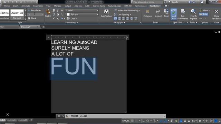Click the workspace switching gear icon
Viewport: 221px width, 124px height.
[200, 121]
